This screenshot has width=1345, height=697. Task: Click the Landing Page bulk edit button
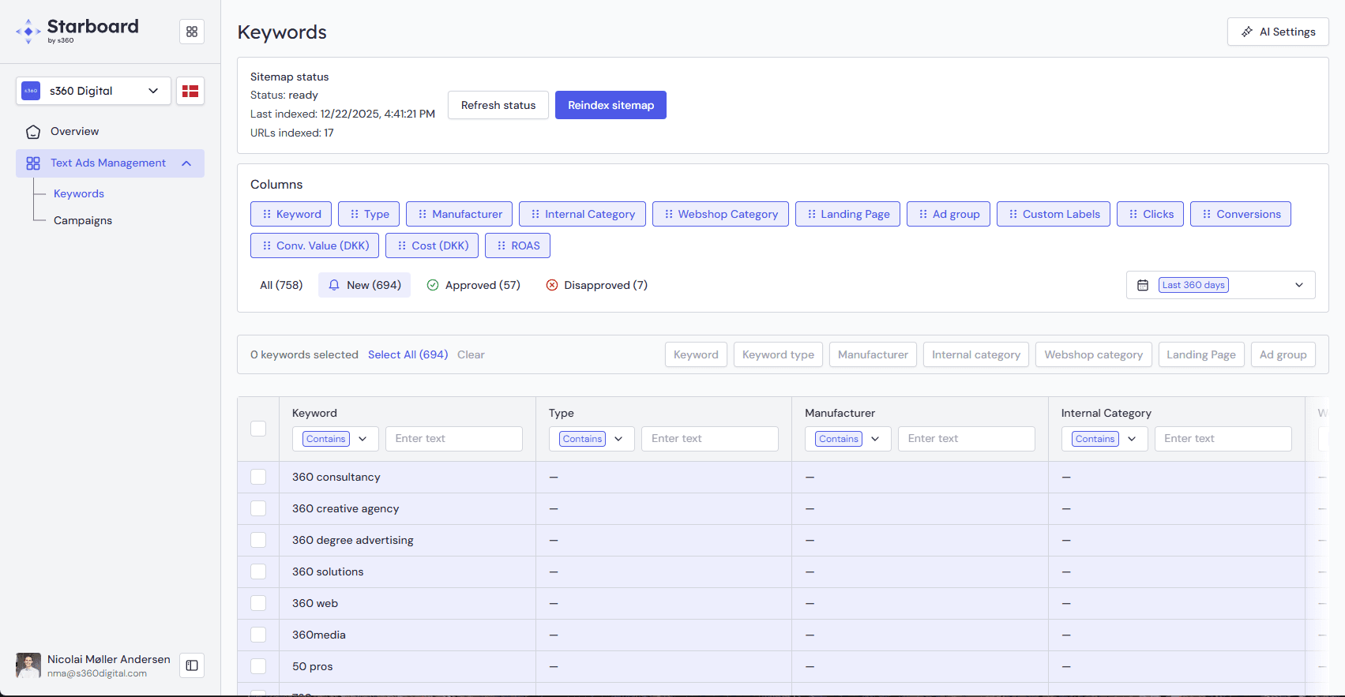pos(1201,354)
